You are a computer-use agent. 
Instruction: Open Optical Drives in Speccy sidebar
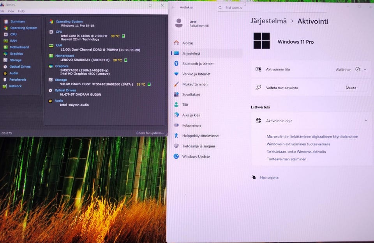pos(20,67)
